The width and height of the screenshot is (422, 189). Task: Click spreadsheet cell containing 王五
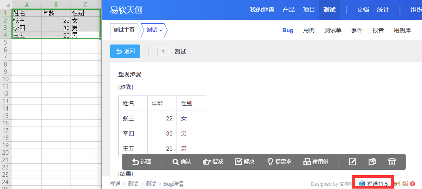27,35
